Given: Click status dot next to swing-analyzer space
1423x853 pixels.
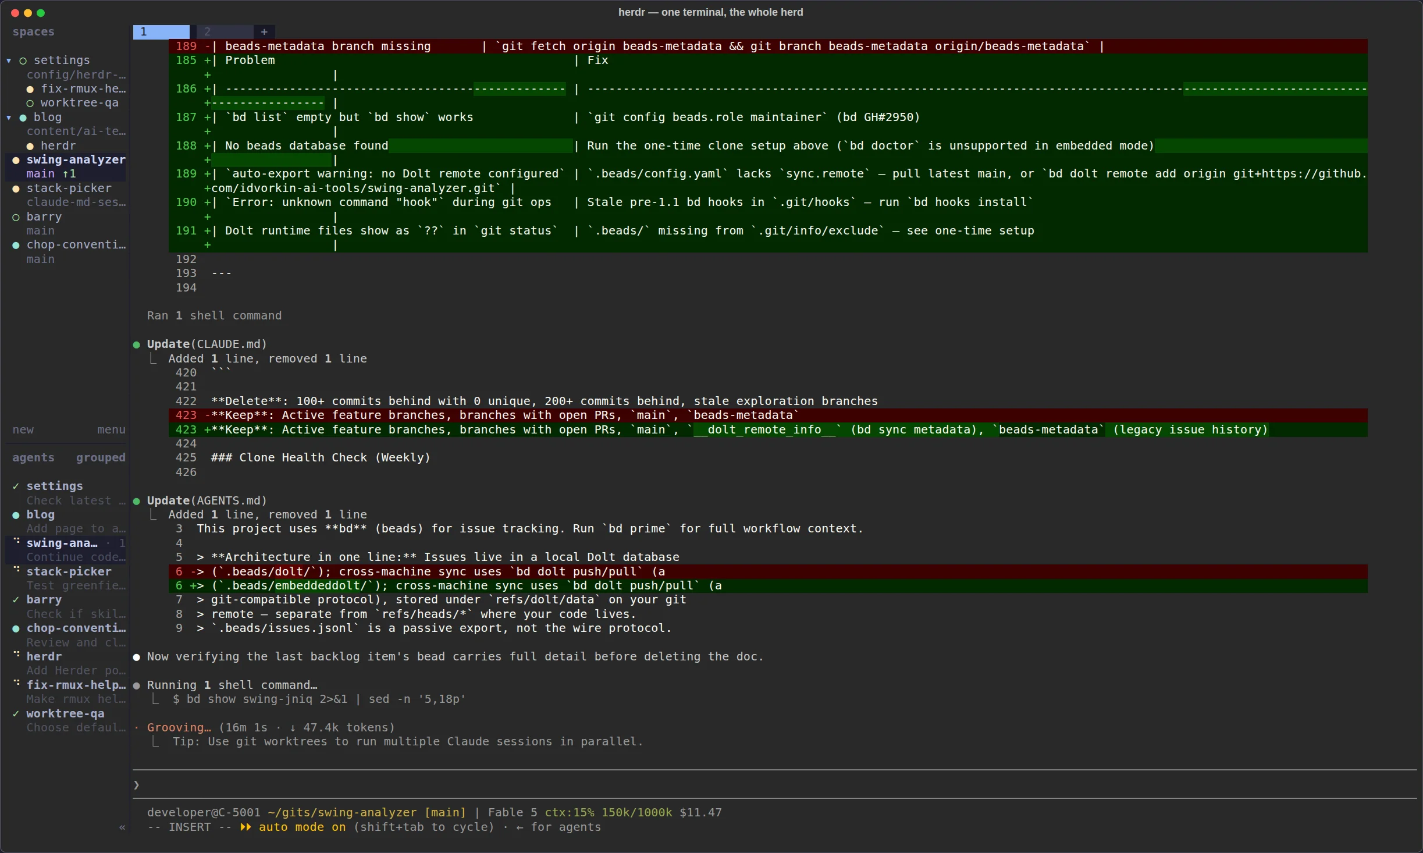Looking at the screenshot, I should tap(16, 161).
